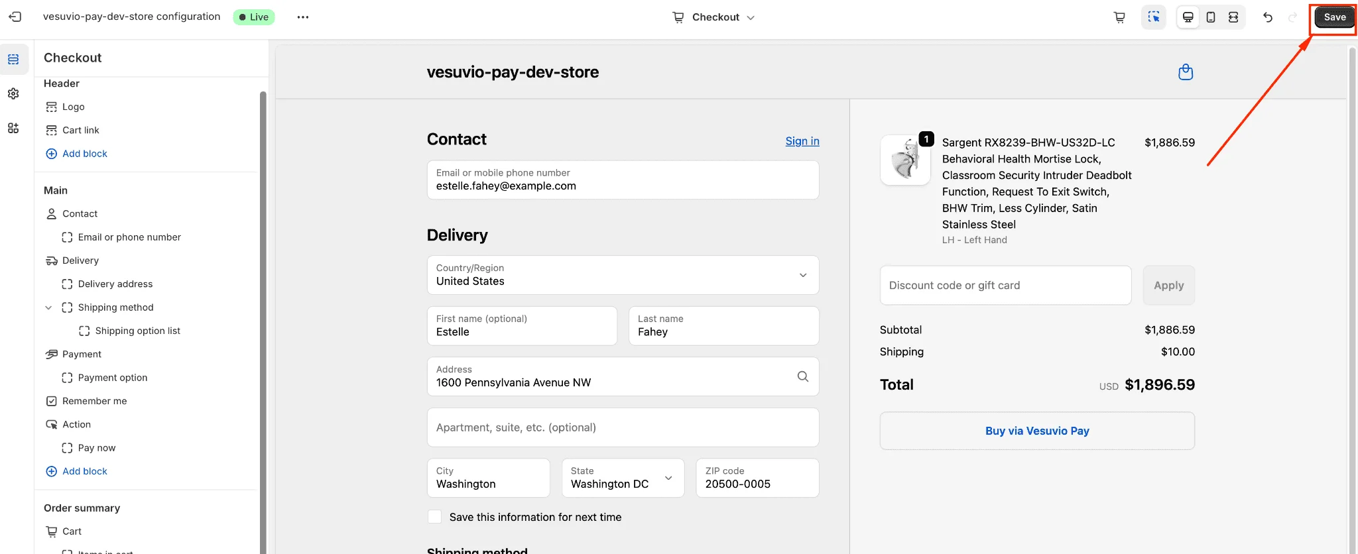Check Save this information for next time
Image resolution: width=1358 pixels, height=554 pixels.
tap(435, 517)
